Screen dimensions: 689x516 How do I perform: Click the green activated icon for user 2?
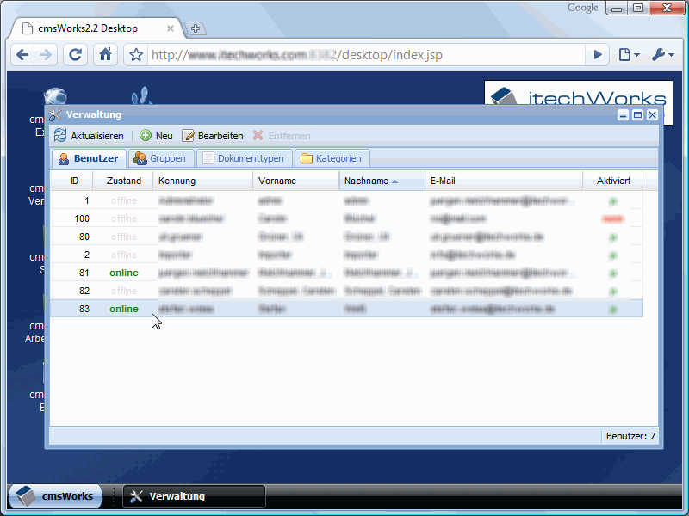(x=613, y=255)
